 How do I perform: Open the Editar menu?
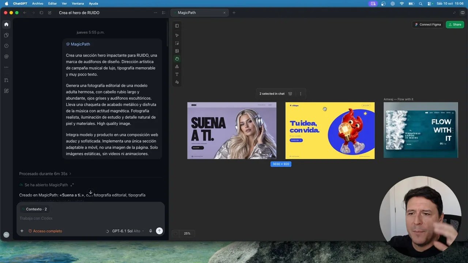53,3
